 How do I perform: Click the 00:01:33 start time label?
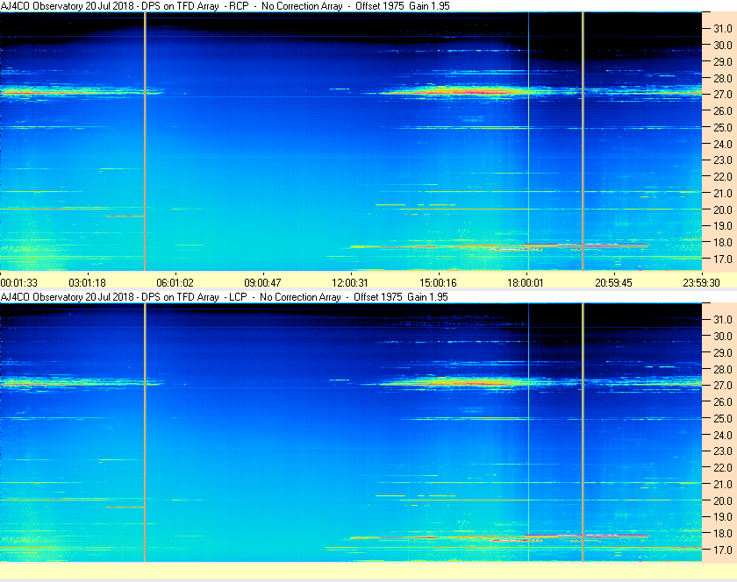point(18,283)
